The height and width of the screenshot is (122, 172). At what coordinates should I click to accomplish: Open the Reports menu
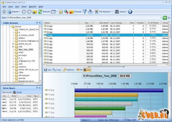[x=33, y=7]
